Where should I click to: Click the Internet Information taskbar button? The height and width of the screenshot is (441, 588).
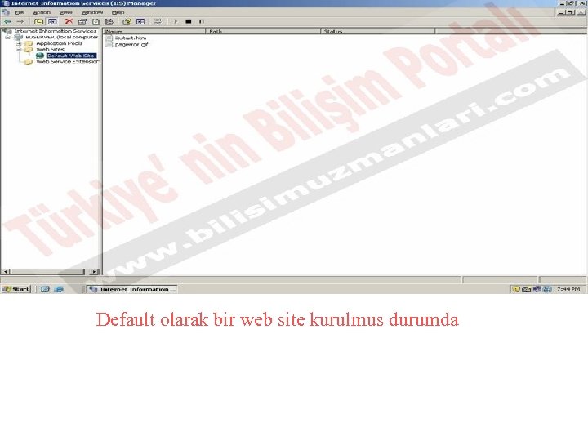point(132,289)
